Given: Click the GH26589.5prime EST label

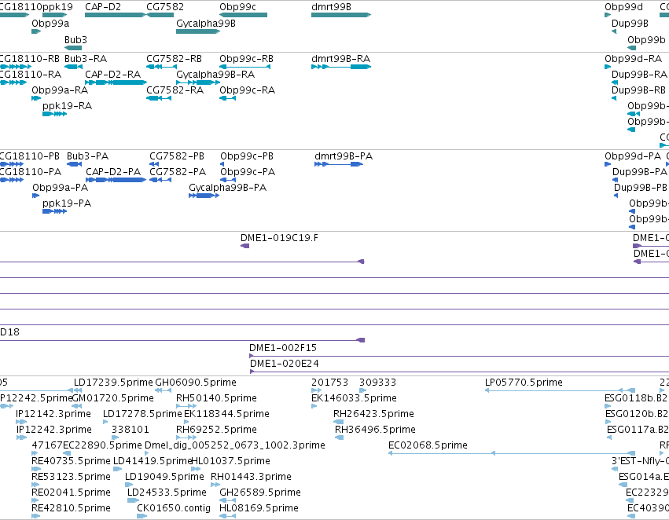Looking at the screenshot, I should (260, 493).
